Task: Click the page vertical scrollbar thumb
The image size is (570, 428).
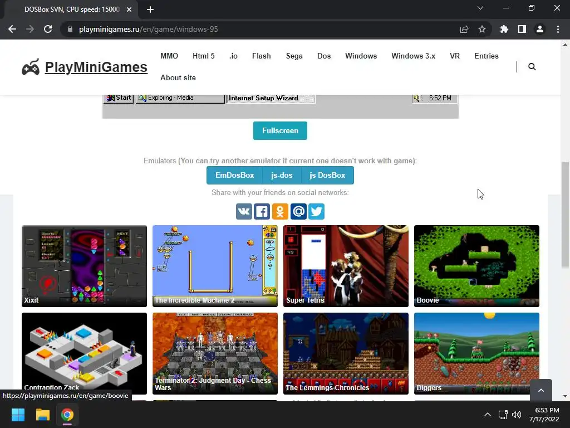Action: [565, 215]
